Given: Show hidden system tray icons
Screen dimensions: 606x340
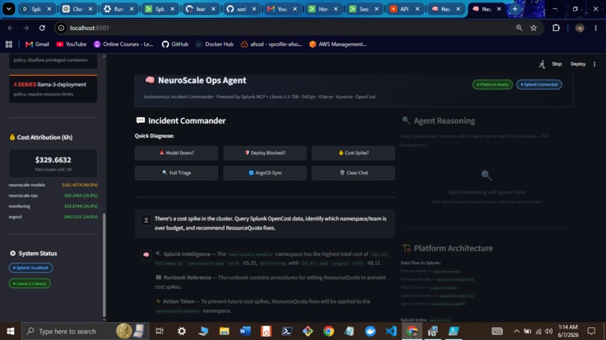Looking at the screenshot, I should [x=517, y=331].
